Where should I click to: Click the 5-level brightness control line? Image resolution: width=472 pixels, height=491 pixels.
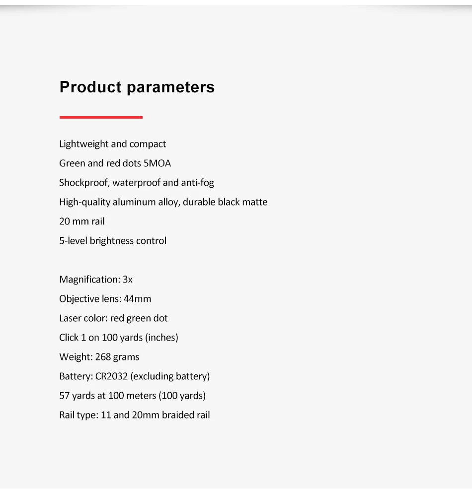(113, 241)
